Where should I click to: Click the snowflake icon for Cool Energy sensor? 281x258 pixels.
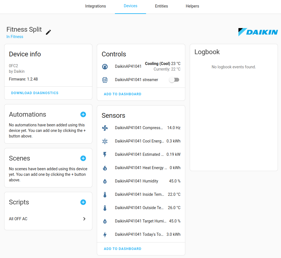105,141
